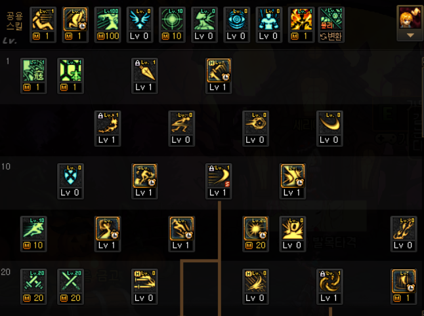Image resolution: width=424 pixels, height=316 pixels.
Task: Click the blue cross shield skill
Action: tap(71, 181)
